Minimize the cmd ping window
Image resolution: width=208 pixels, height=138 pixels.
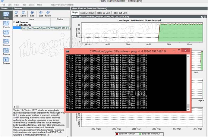174,51
